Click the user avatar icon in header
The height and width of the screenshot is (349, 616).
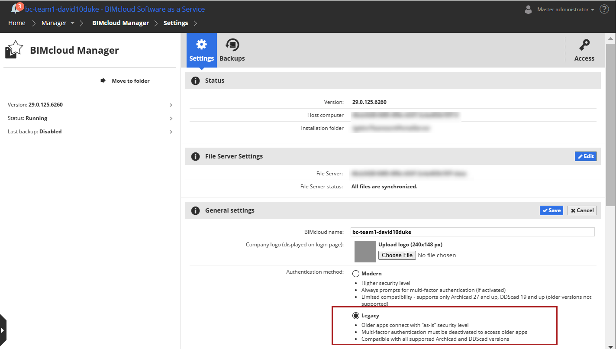point(528,9)
